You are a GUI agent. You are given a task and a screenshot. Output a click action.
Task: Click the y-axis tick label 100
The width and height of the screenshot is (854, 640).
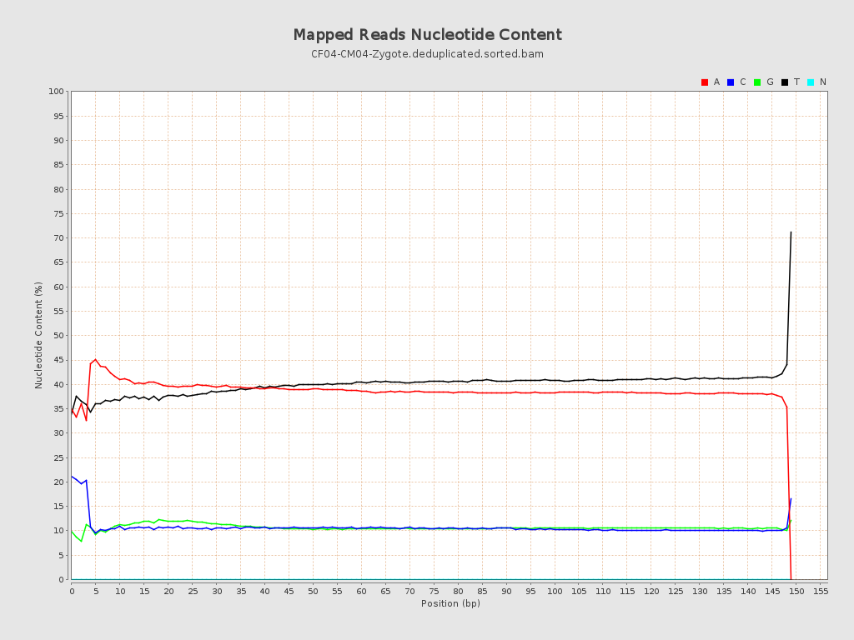pos(56,91)
